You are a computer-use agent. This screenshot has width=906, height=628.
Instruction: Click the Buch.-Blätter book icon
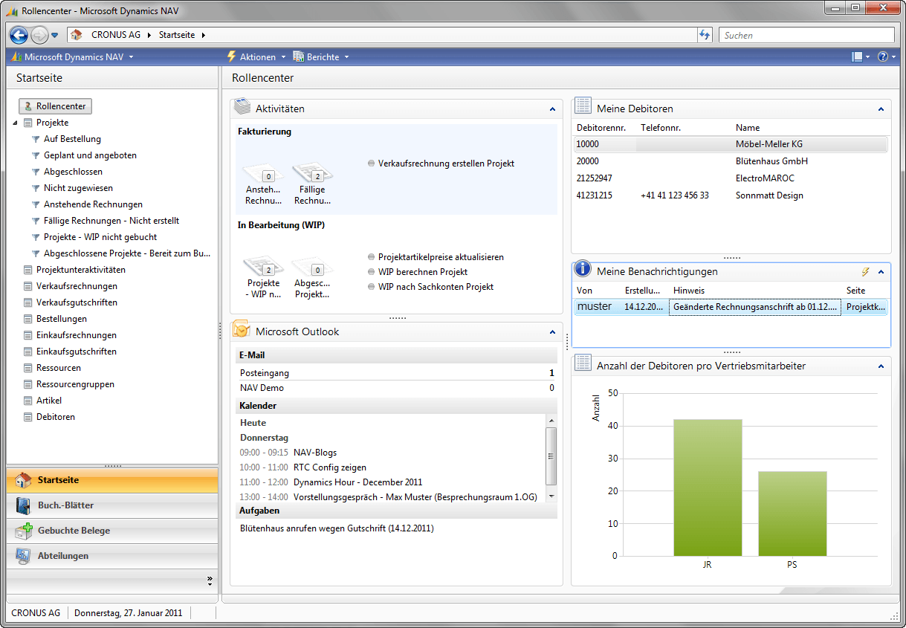[x=24, y=505]
